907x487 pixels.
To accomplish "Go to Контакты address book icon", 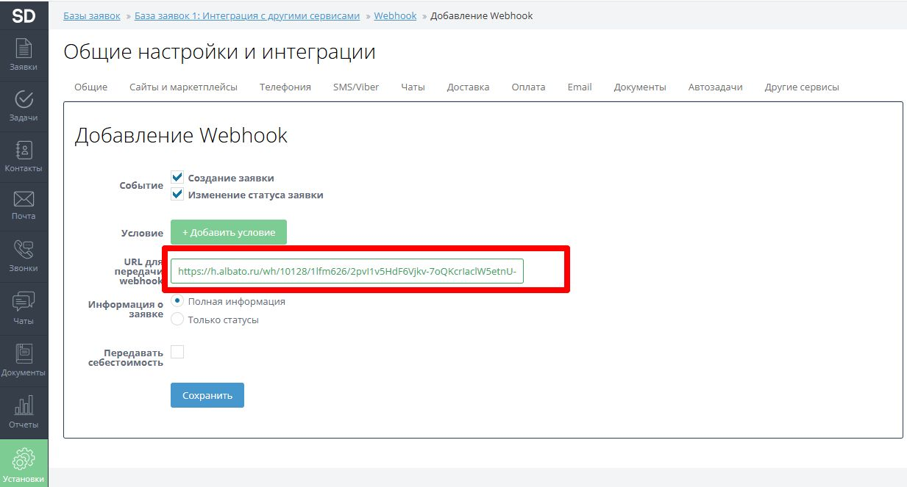I will 24,150.
